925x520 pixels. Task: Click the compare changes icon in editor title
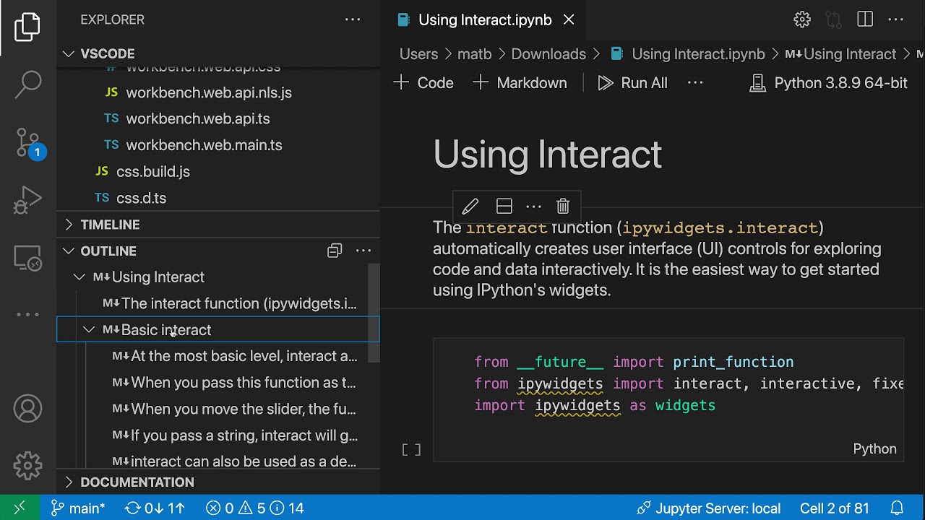(833, 19)
